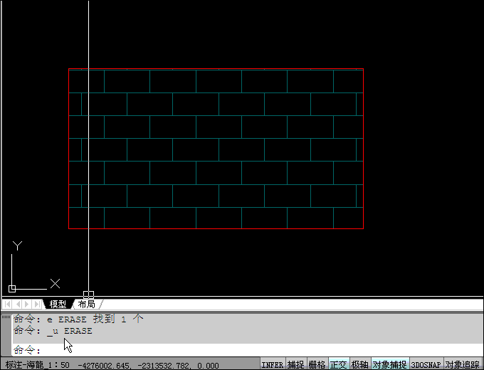Toggle 捕捉 snap mode
The height and width of the screenshot is (370, 484).
tap(295, 365)
